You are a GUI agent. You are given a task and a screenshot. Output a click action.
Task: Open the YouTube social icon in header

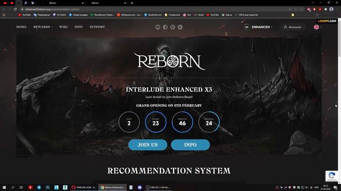[180, 27]
